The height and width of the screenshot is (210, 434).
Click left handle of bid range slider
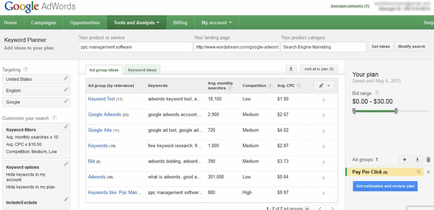354,111
